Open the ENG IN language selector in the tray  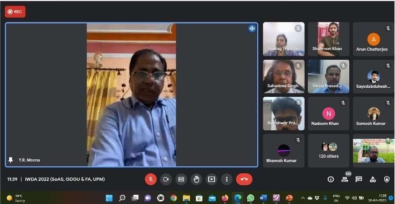coord(336,198)
